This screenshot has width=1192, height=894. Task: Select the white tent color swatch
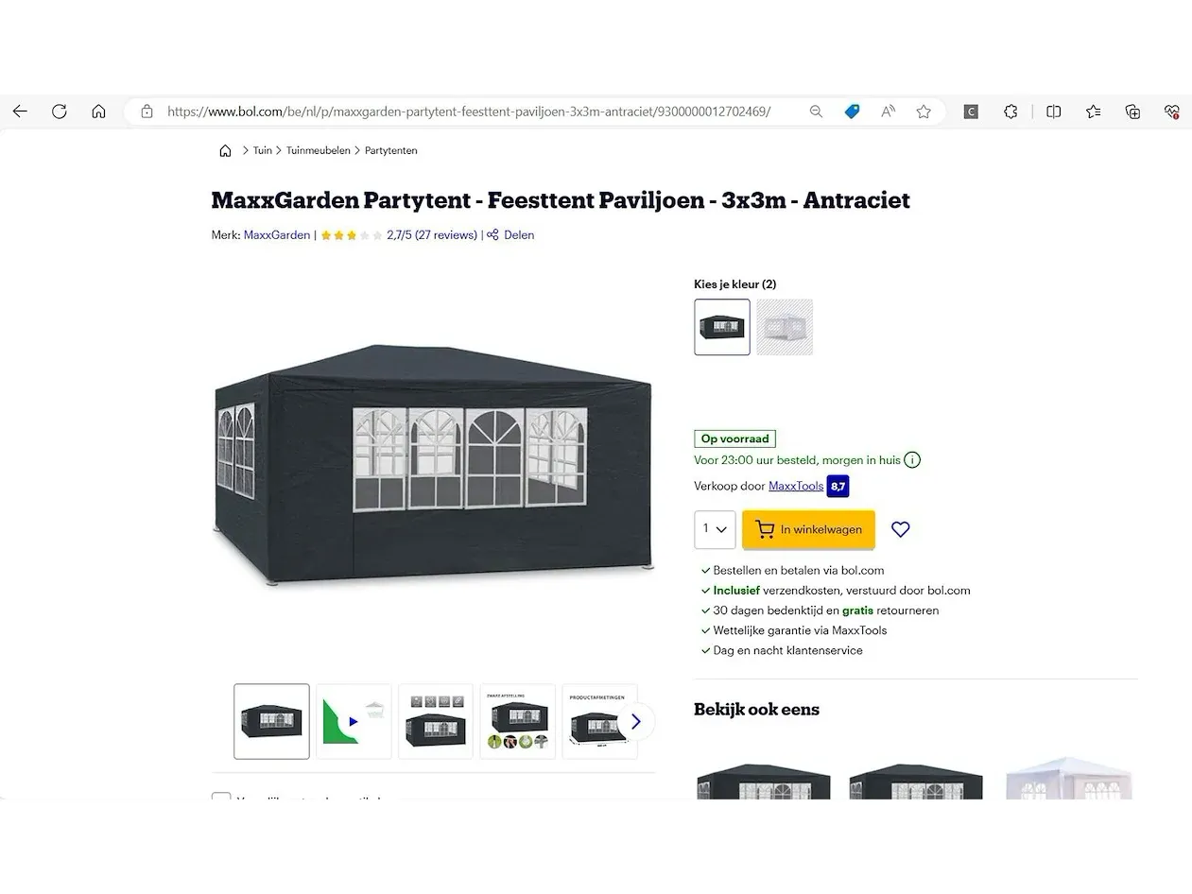point(785,327)
